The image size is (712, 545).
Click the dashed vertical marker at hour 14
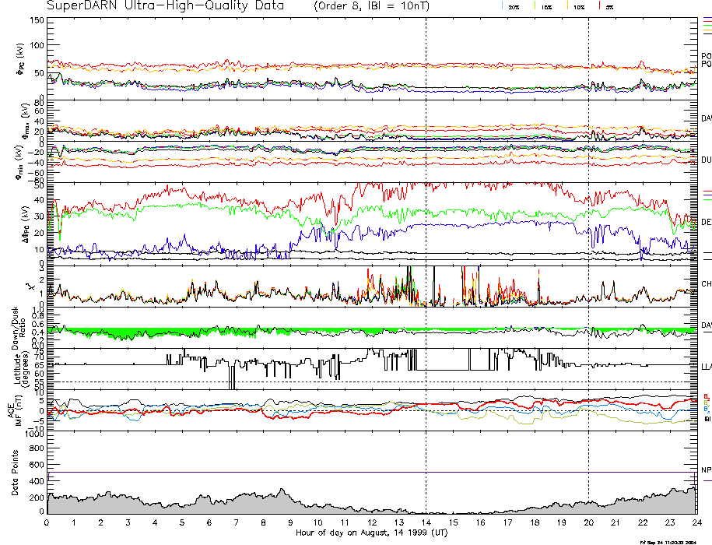426,234
